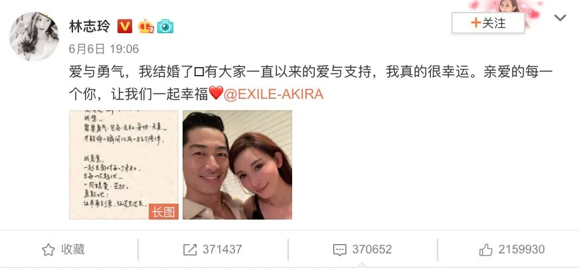Viewport: 579px width, 268px height.
Task: Like the post with thumbs-up icon
Action: pos(486,250)
